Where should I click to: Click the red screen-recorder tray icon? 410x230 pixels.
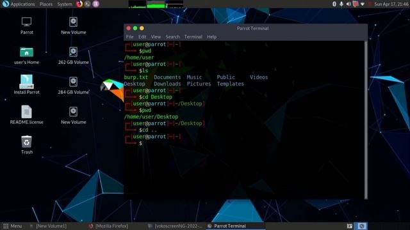[x=356, y=4]
